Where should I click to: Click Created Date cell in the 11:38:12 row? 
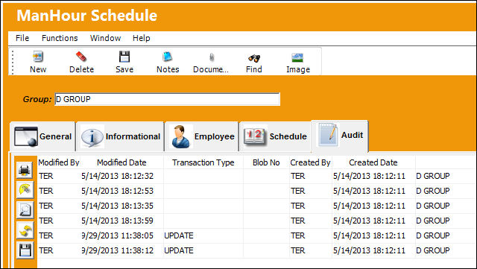[373, 250]
